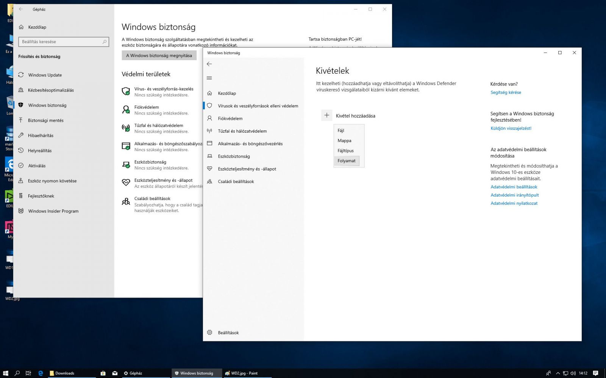The height and width of the screenshot is (378, 606).
Task: Click the back arrow in Windows biztonság window
Action: click(209, 64)
